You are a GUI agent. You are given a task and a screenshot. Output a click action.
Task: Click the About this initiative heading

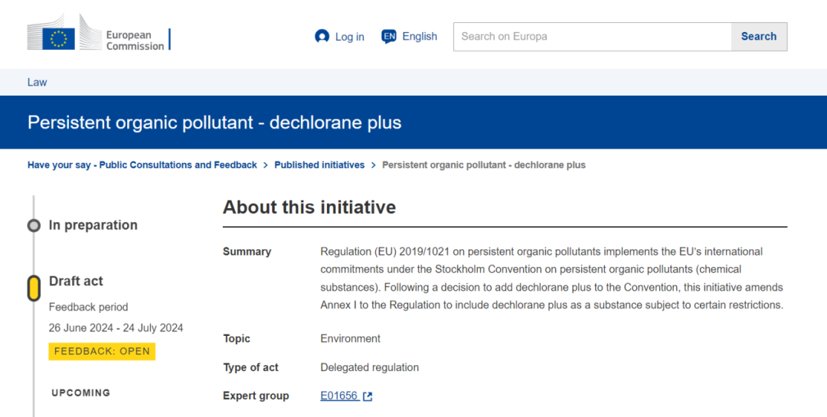tap(309, 207)
